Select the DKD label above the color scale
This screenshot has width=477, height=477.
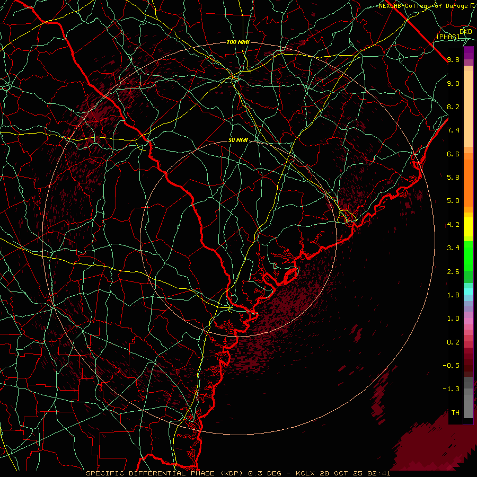(x=466, y=32)
